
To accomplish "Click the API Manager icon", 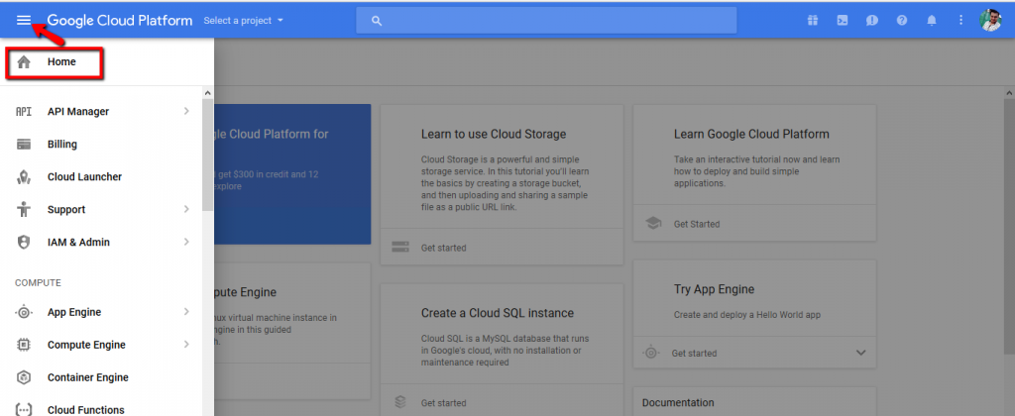I will 24,111.
